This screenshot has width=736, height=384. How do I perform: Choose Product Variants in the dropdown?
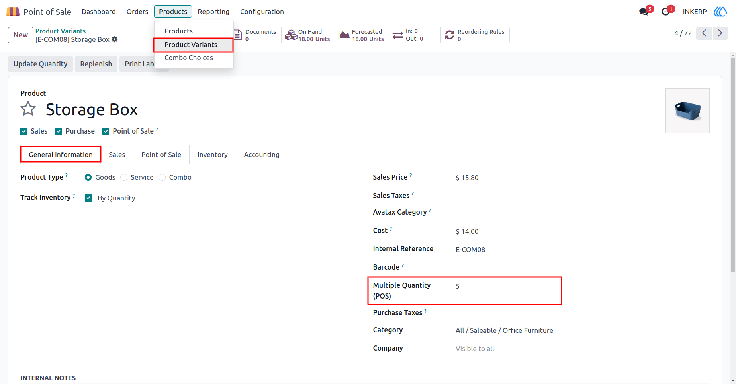click(x=194, y=45)
